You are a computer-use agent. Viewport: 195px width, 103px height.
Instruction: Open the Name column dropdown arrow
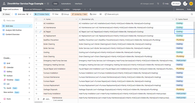click(x=76, y=19)
